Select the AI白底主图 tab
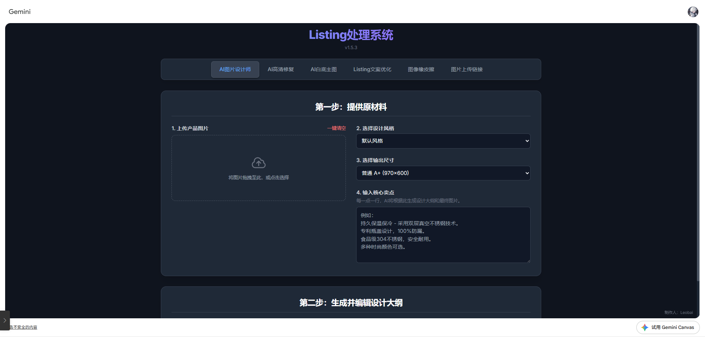 (323, 69)
